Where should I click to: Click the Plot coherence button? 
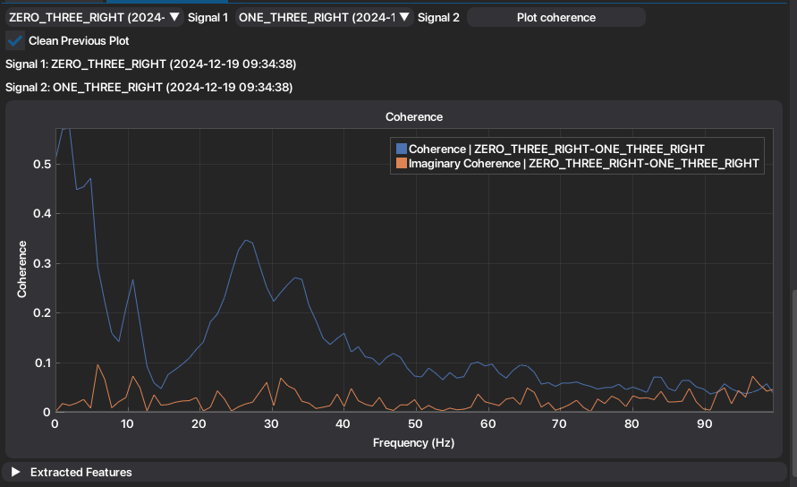(556, 17)
